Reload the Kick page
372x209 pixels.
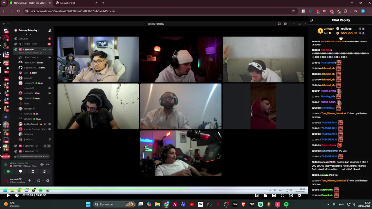[x=18, y=11]
